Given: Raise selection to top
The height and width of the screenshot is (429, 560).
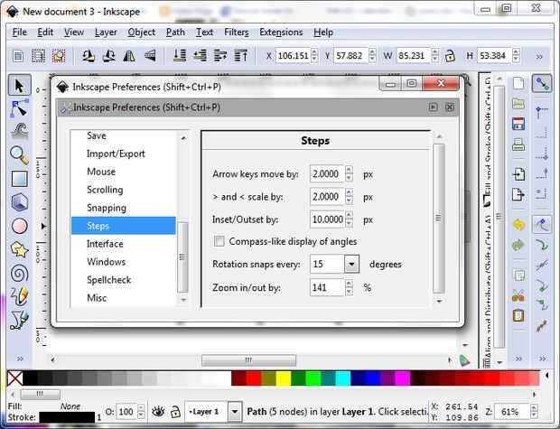Looking at the screenshot, I should (x=241, y=56).
